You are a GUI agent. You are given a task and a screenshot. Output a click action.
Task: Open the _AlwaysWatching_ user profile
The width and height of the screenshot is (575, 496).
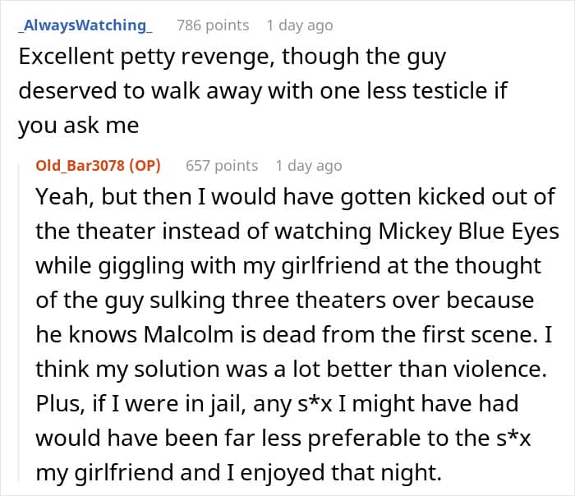(x=85, y=25)
